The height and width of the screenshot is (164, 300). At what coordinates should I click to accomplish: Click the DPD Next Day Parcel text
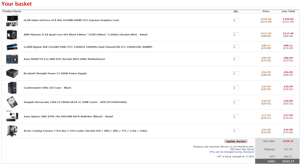242,149
